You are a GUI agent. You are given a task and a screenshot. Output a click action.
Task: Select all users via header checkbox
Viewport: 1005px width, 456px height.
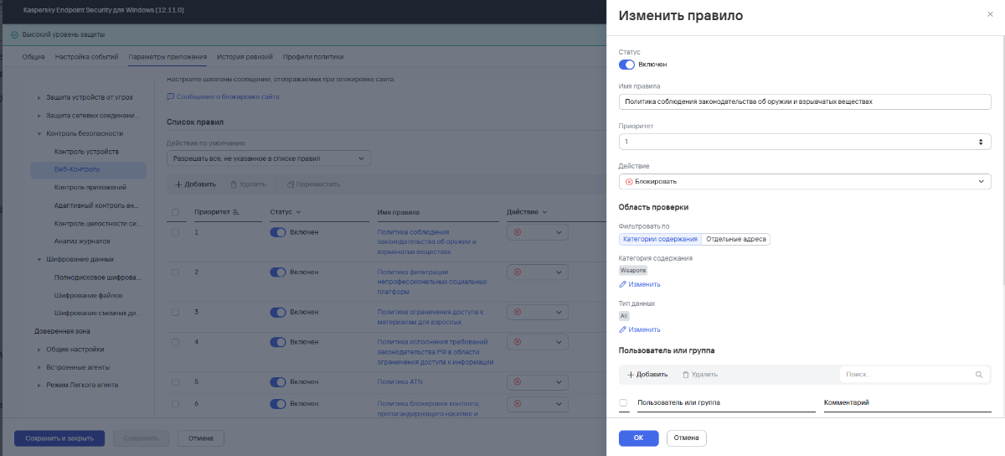point(623,403)
